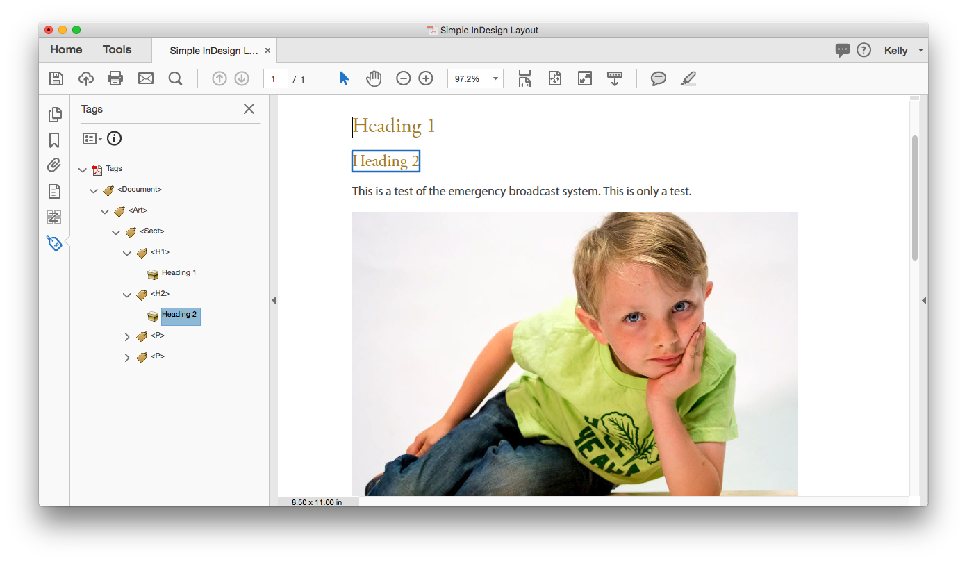Select the Highlight text tool
The width and height of the screenshot is (967, 562).
(688, 78)
